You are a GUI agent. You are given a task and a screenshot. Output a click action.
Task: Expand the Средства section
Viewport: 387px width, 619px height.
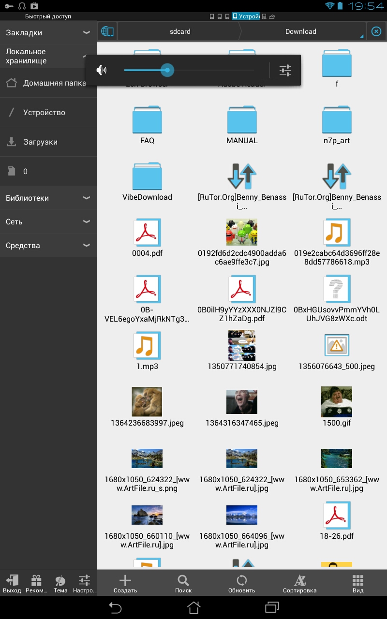(x=48, y=245)
